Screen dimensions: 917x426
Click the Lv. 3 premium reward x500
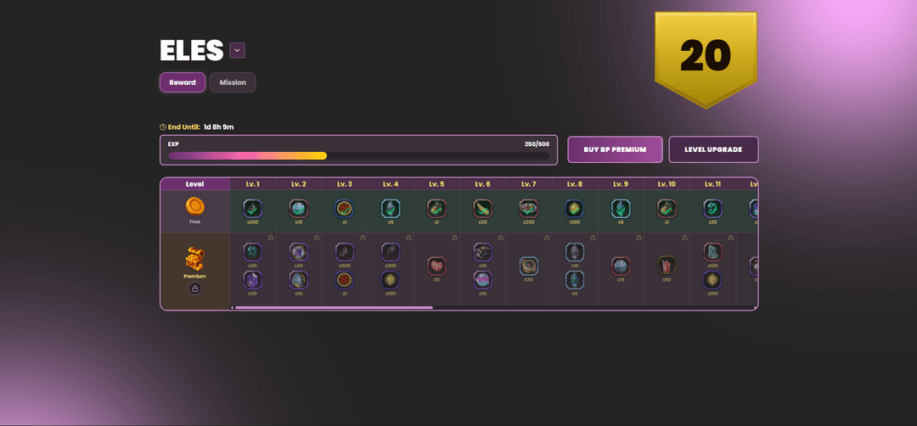pos(344,251)
